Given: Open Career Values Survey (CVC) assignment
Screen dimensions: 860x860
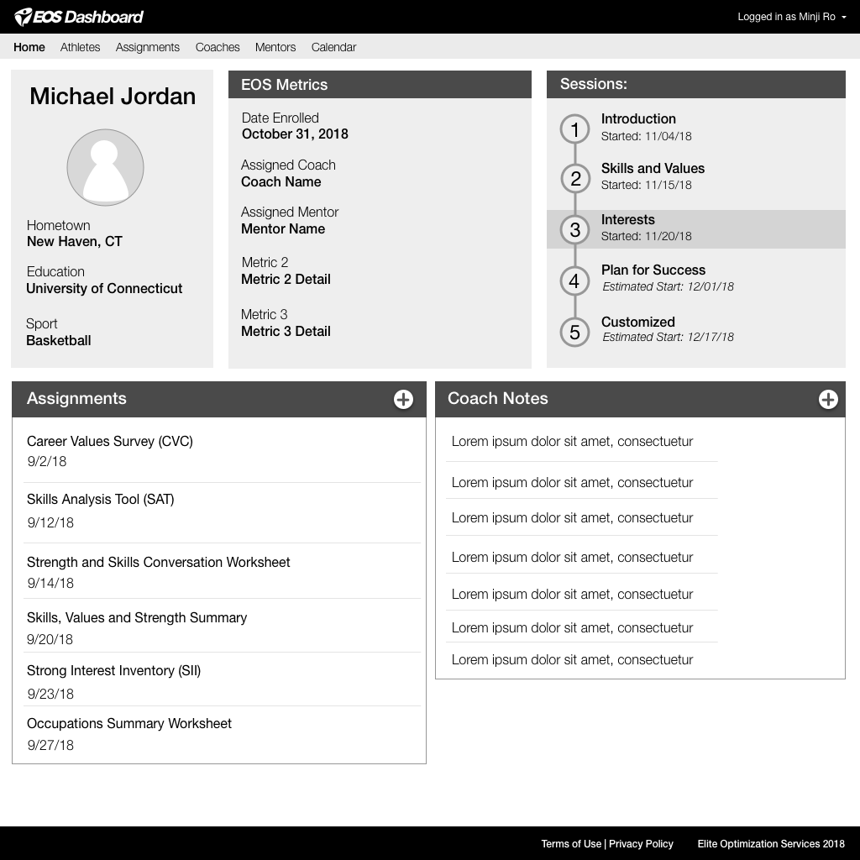Looking at the screenshot, I should tap(110, 442).
